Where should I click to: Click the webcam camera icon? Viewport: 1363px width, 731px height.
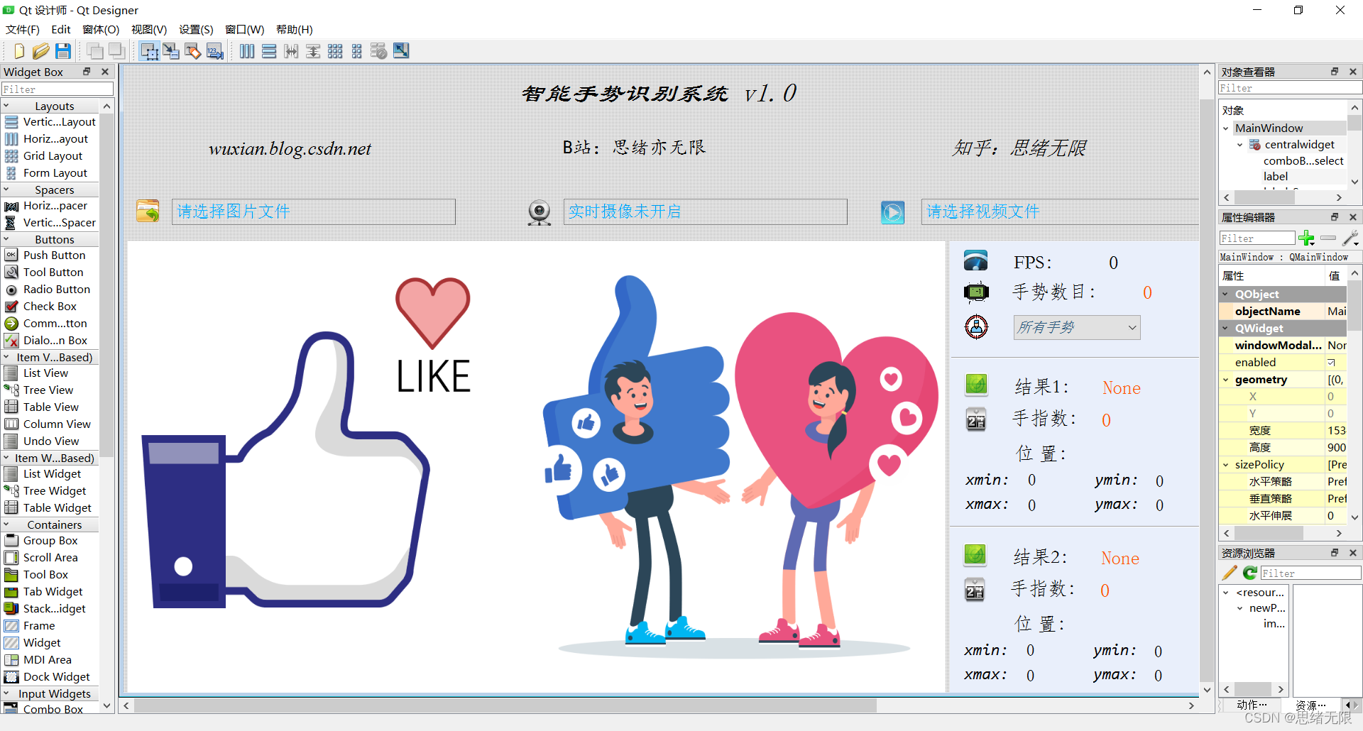point(540,212)
